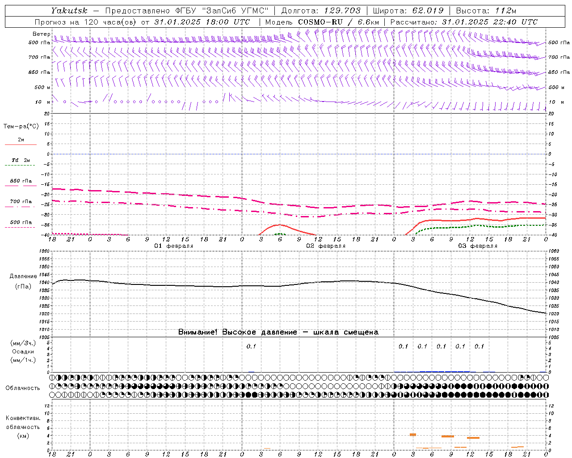Viewport: 572px width, 458px height.
Task: Click the Осадки panel label
Action: point(23,352)
